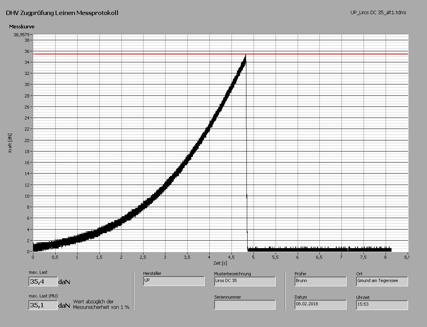
Task: Click the max. Last (MU) label
Action: pos(43,296)
